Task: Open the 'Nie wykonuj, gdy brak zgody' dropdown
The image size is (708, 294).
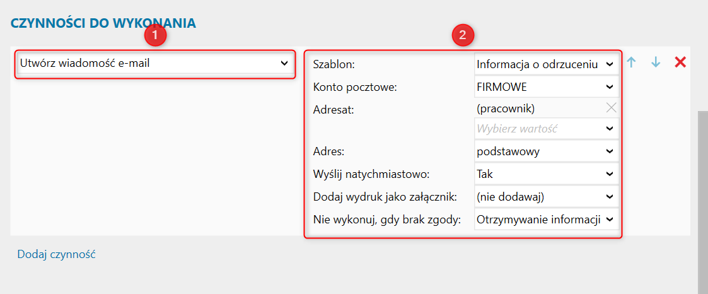Action: (546, 220)
